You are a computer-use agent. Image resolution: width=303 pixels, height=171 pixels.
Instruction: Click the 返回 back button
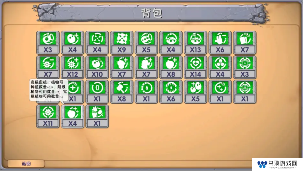click(26, 164)
